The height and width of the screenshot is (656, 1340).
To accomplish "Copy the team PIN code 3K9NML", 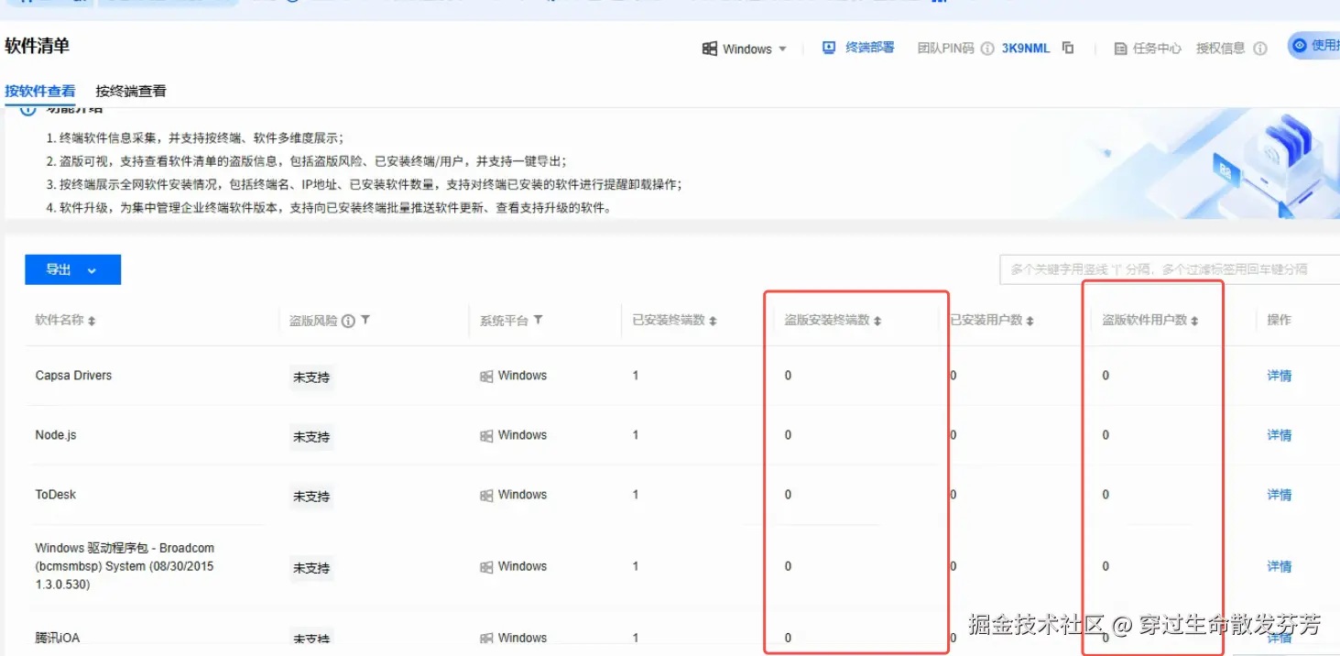I will tap(1068, 48).
